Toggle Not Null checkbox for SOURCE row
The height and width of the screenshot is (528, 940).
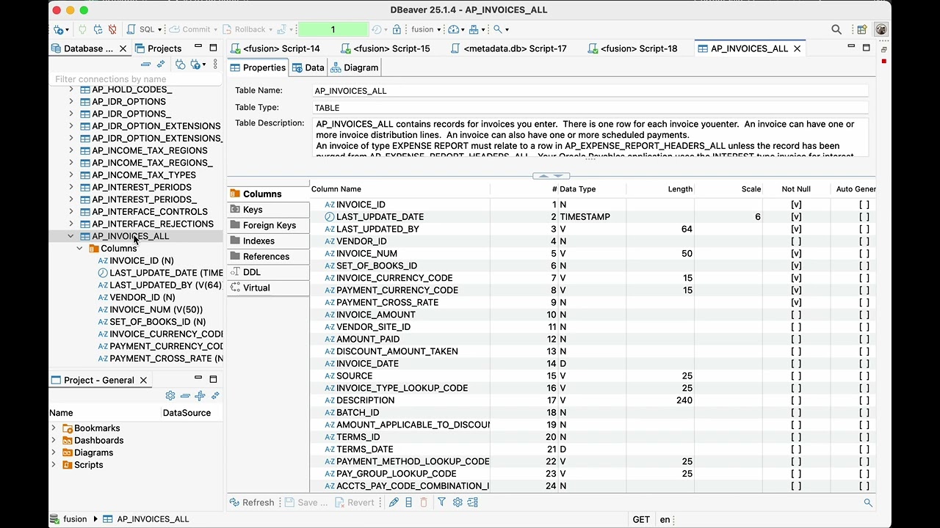click(x=796, y=375)
